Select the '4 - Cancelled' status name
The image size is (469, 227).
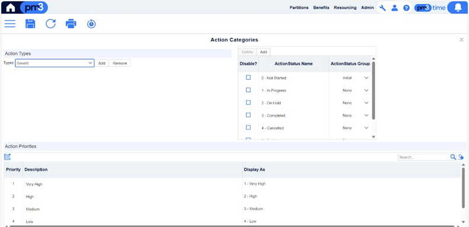[273, 128]
